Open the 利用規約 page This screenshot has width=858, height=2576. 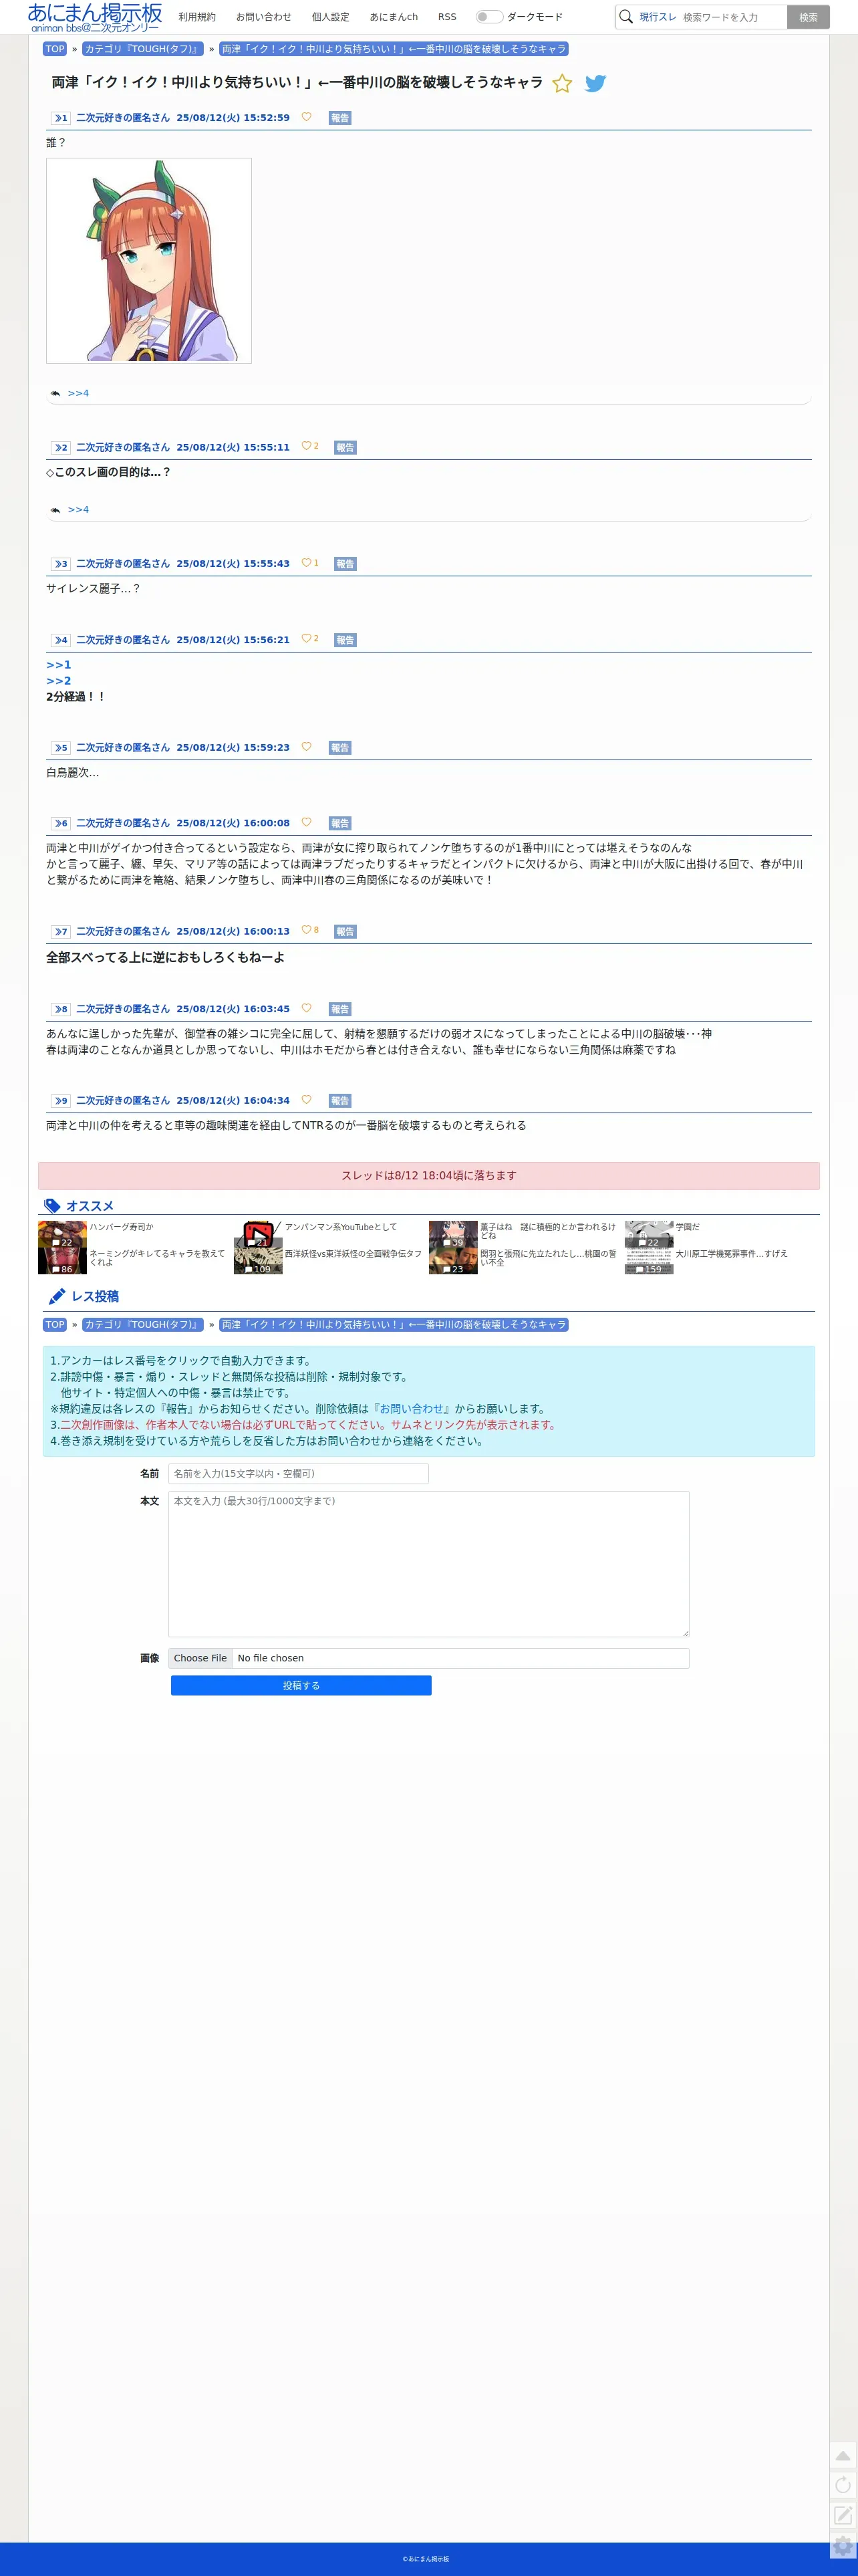(x=197, y=17)
